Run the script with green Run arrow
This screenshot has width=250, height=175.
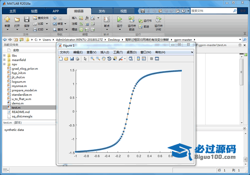[120, 19]
